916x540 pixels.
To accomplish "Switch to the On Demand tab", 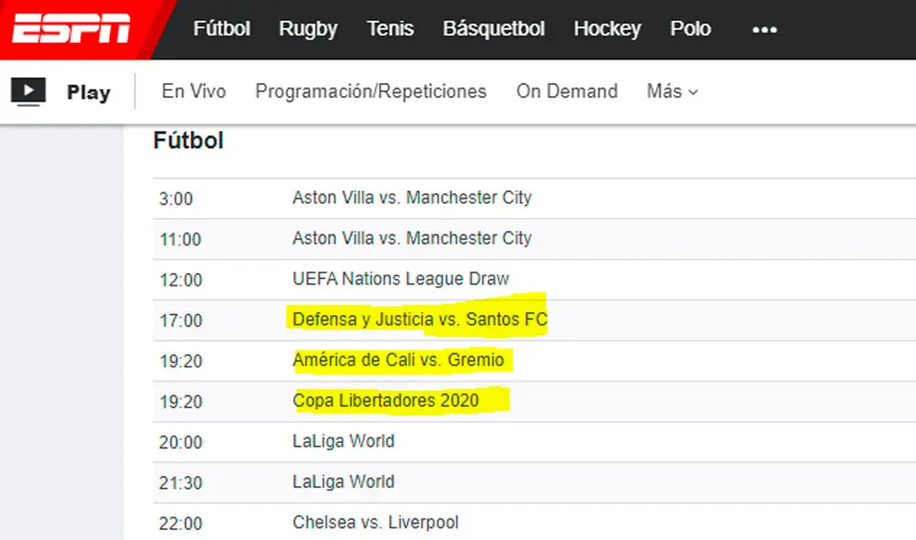I will [x=567, y=92].
